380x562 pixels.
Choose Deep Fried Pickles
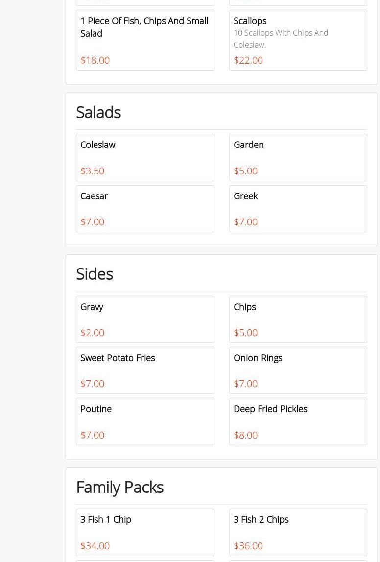tap(298, 421)
